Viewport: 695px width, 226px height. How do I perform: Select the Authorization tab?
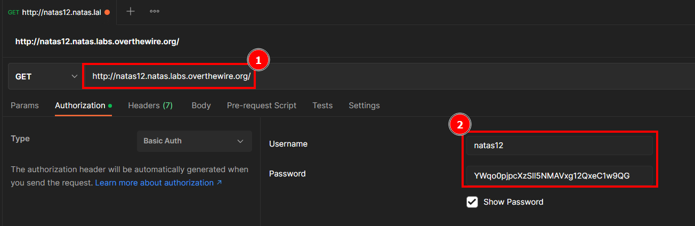pyautogui.click(x=80, y=106)
